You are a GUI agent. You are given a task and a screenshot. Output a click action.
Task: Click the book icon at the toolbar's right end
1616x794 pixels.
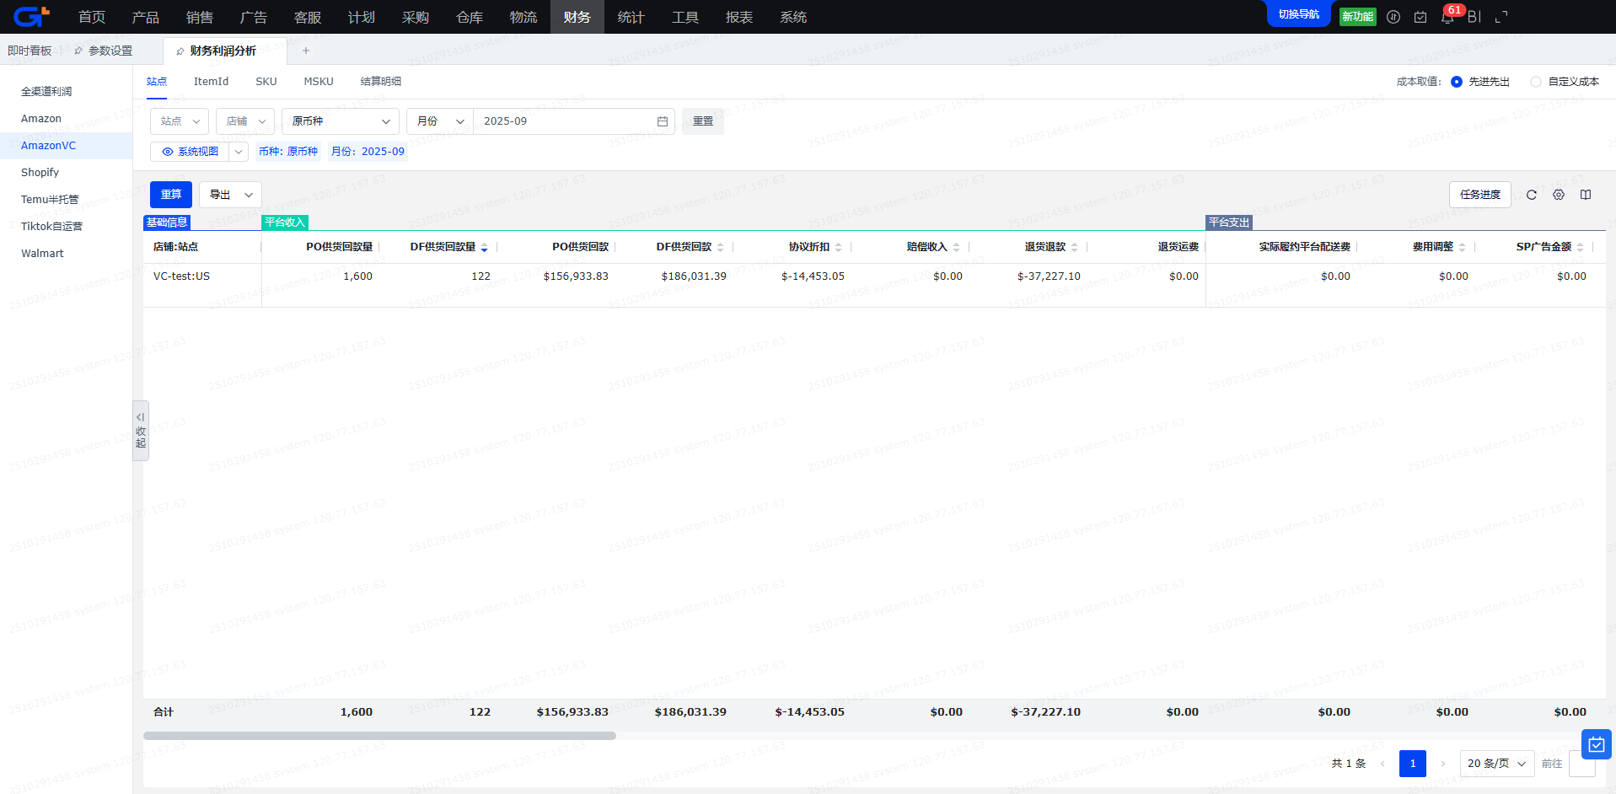coord(1586,195)
